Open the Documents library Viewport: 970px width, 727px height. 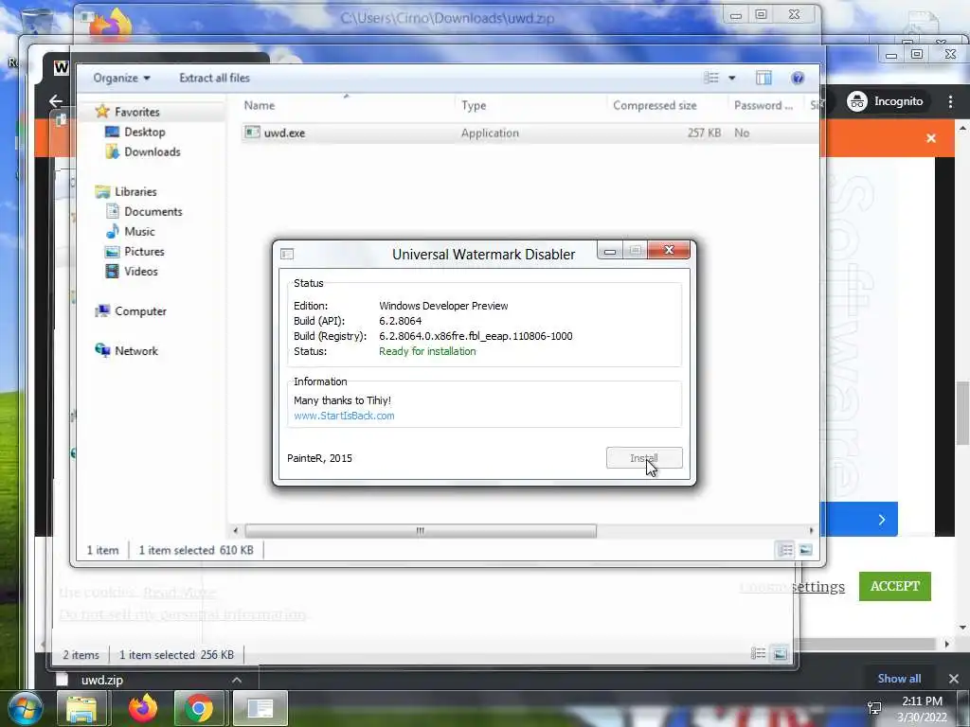tap(153, 211)
